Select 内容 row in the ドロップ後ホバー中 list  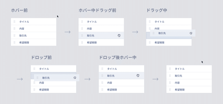click(122, 83)
